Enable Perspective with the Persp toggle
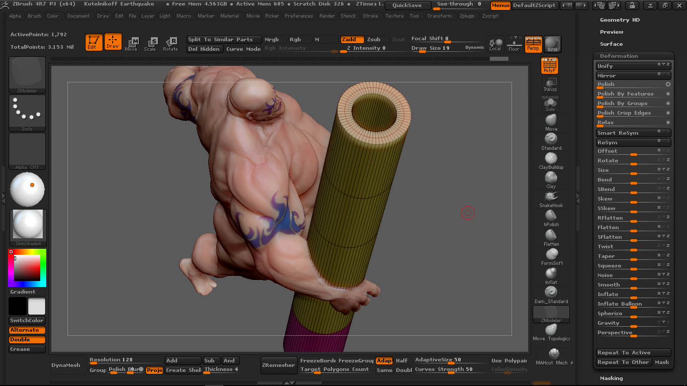The height and width of the screenshot is (386, 687). point(533,44)
